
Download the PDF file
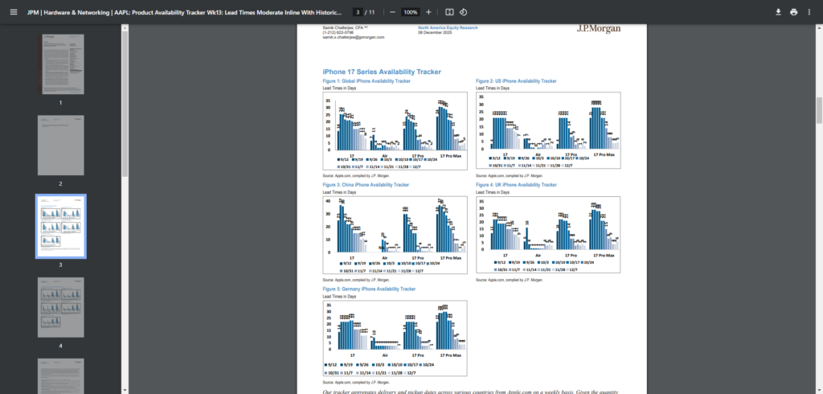click(x=778, y=12)
